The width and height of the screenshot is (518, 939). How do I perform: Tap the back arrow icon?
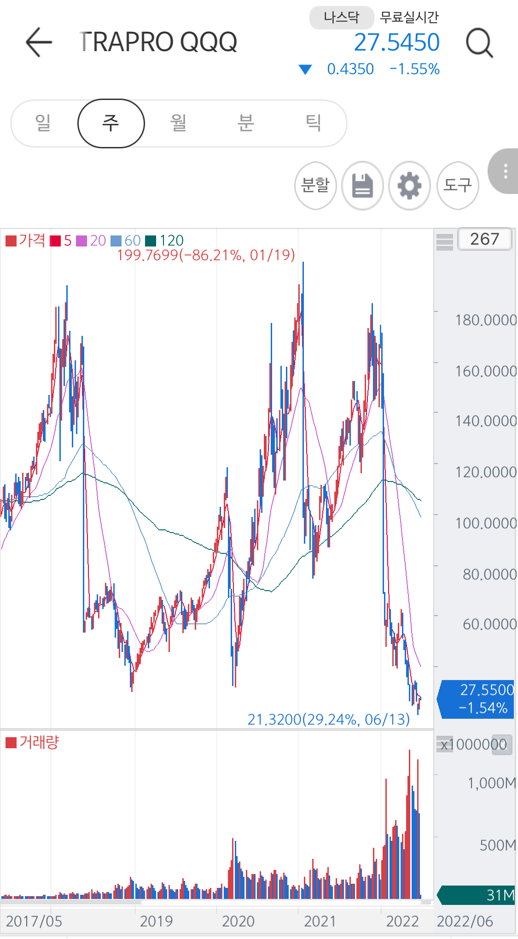[x=39, y=42]
